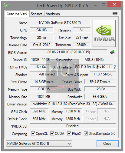Click the NVIDIA logo image

click(x=104, y=33)
